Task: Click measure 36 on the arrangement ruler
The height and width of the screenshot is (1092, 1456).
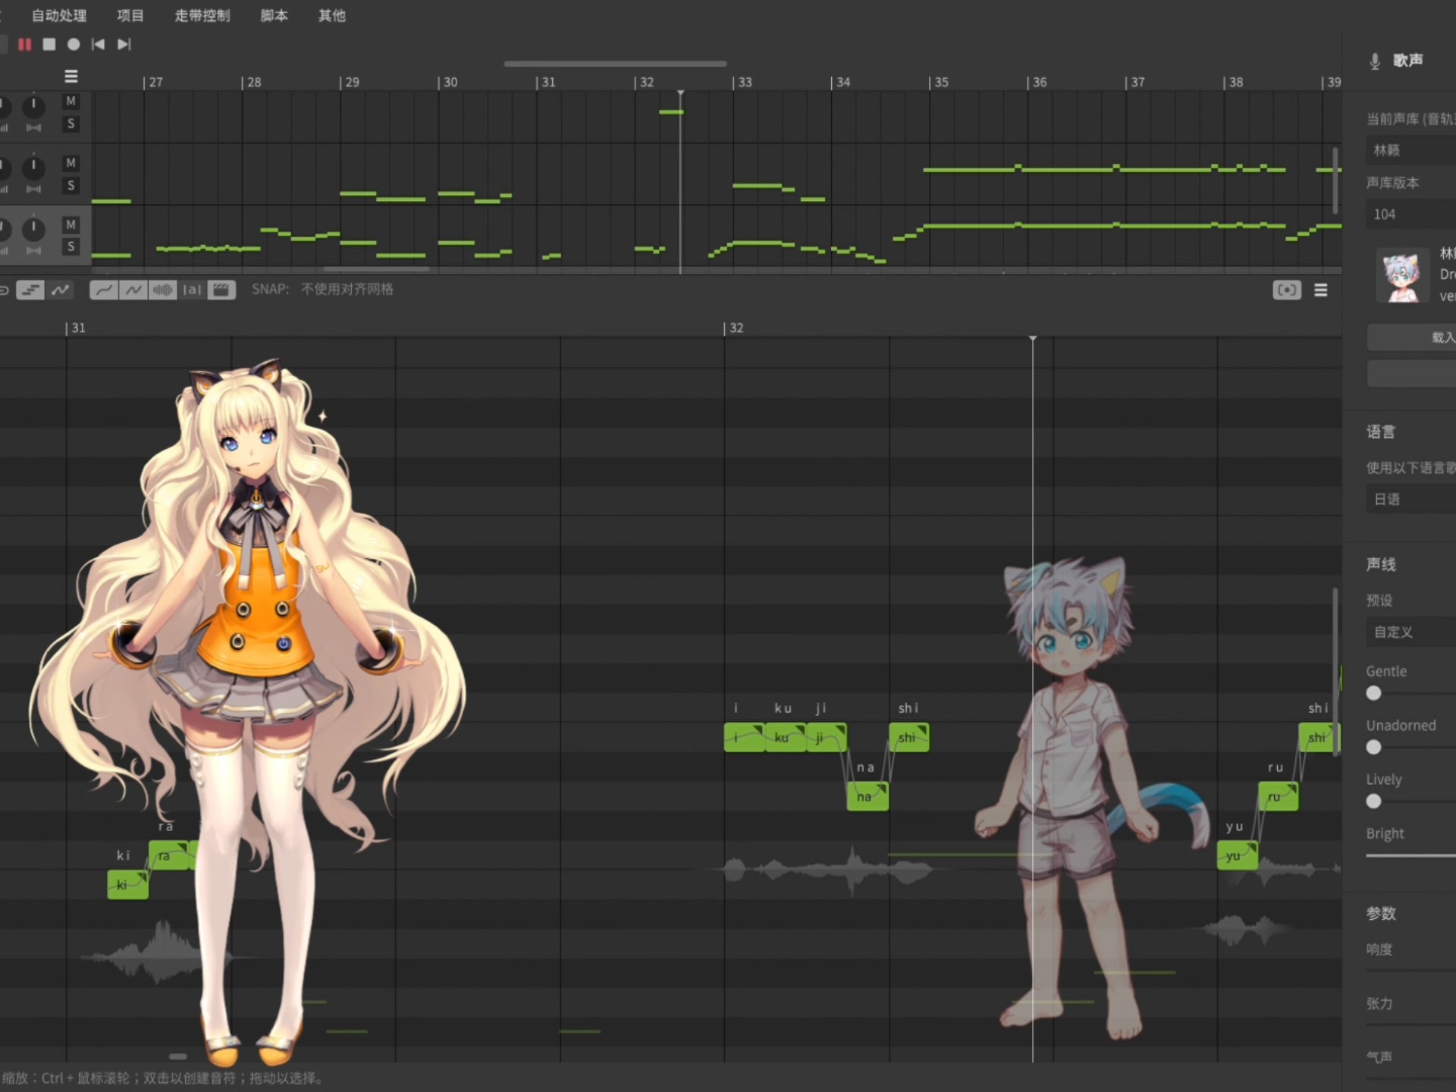Action: point(1037,82)
